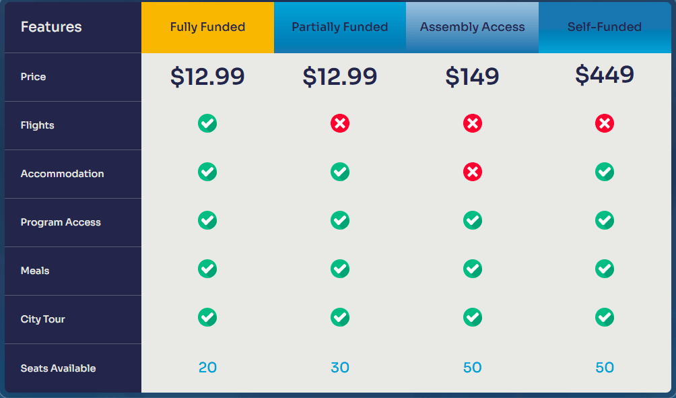Screen dimensions: 676x398
Task: Click the Flights red cross under Assembly Access
Action: pos(473,123)
